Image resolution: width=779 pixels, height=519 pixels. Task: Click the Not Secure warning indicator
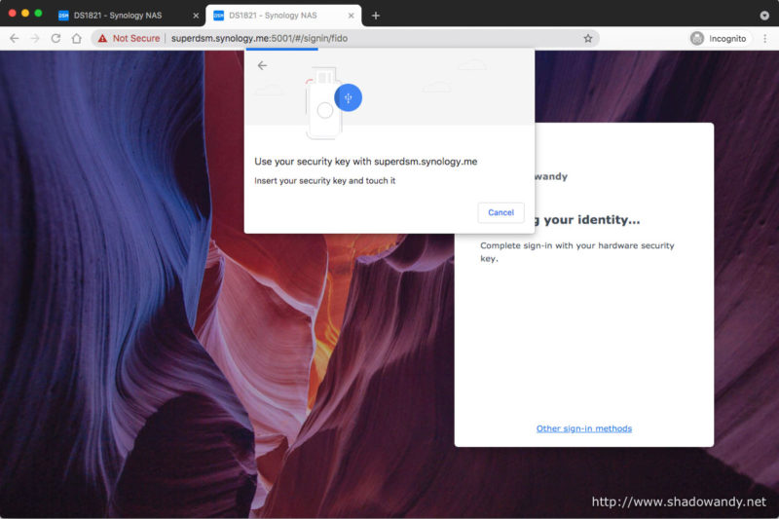pyautogui.click(x=130, y=38)
